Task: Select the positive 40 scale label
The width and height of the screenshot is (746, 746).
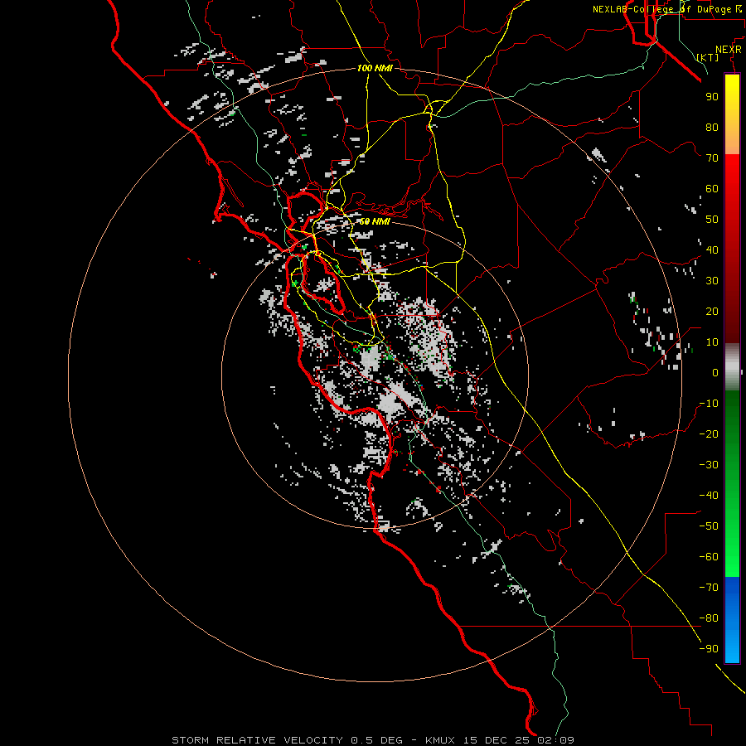Action: pos(712,249)
